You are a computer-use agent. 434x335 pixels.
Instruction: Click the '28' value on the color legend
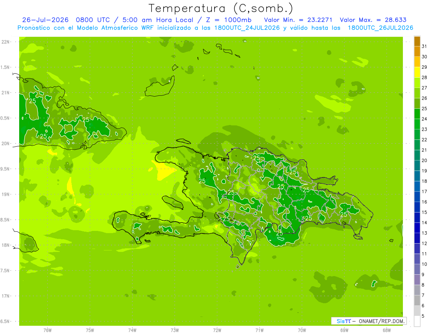425,77
